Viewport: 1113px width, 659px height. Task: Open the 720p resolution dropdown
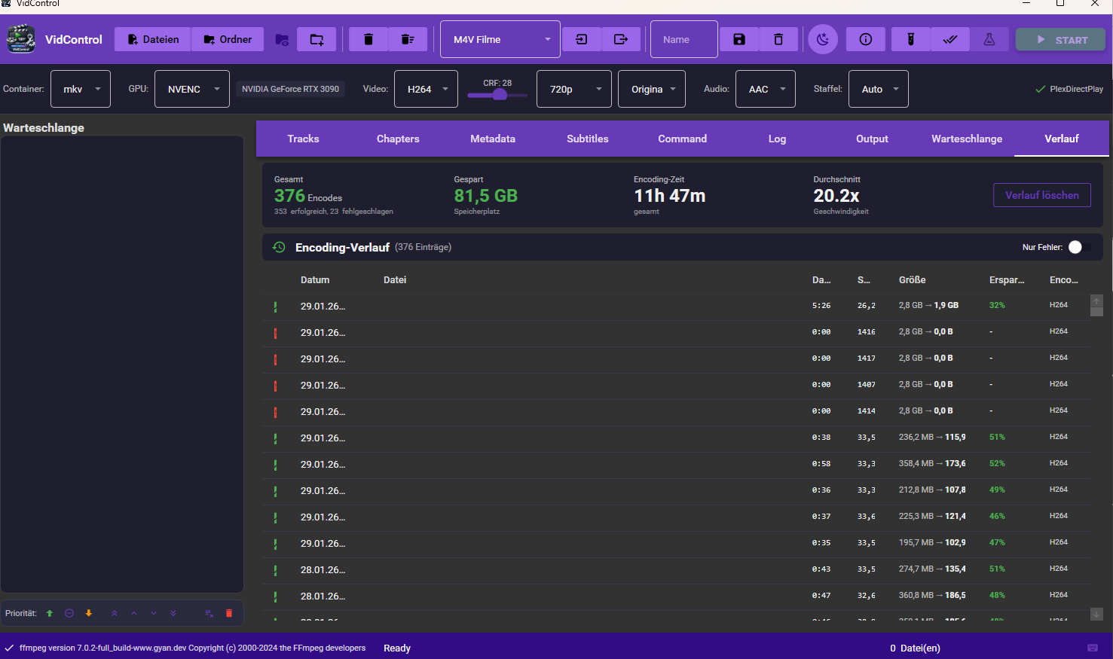(x=574, y=89)
